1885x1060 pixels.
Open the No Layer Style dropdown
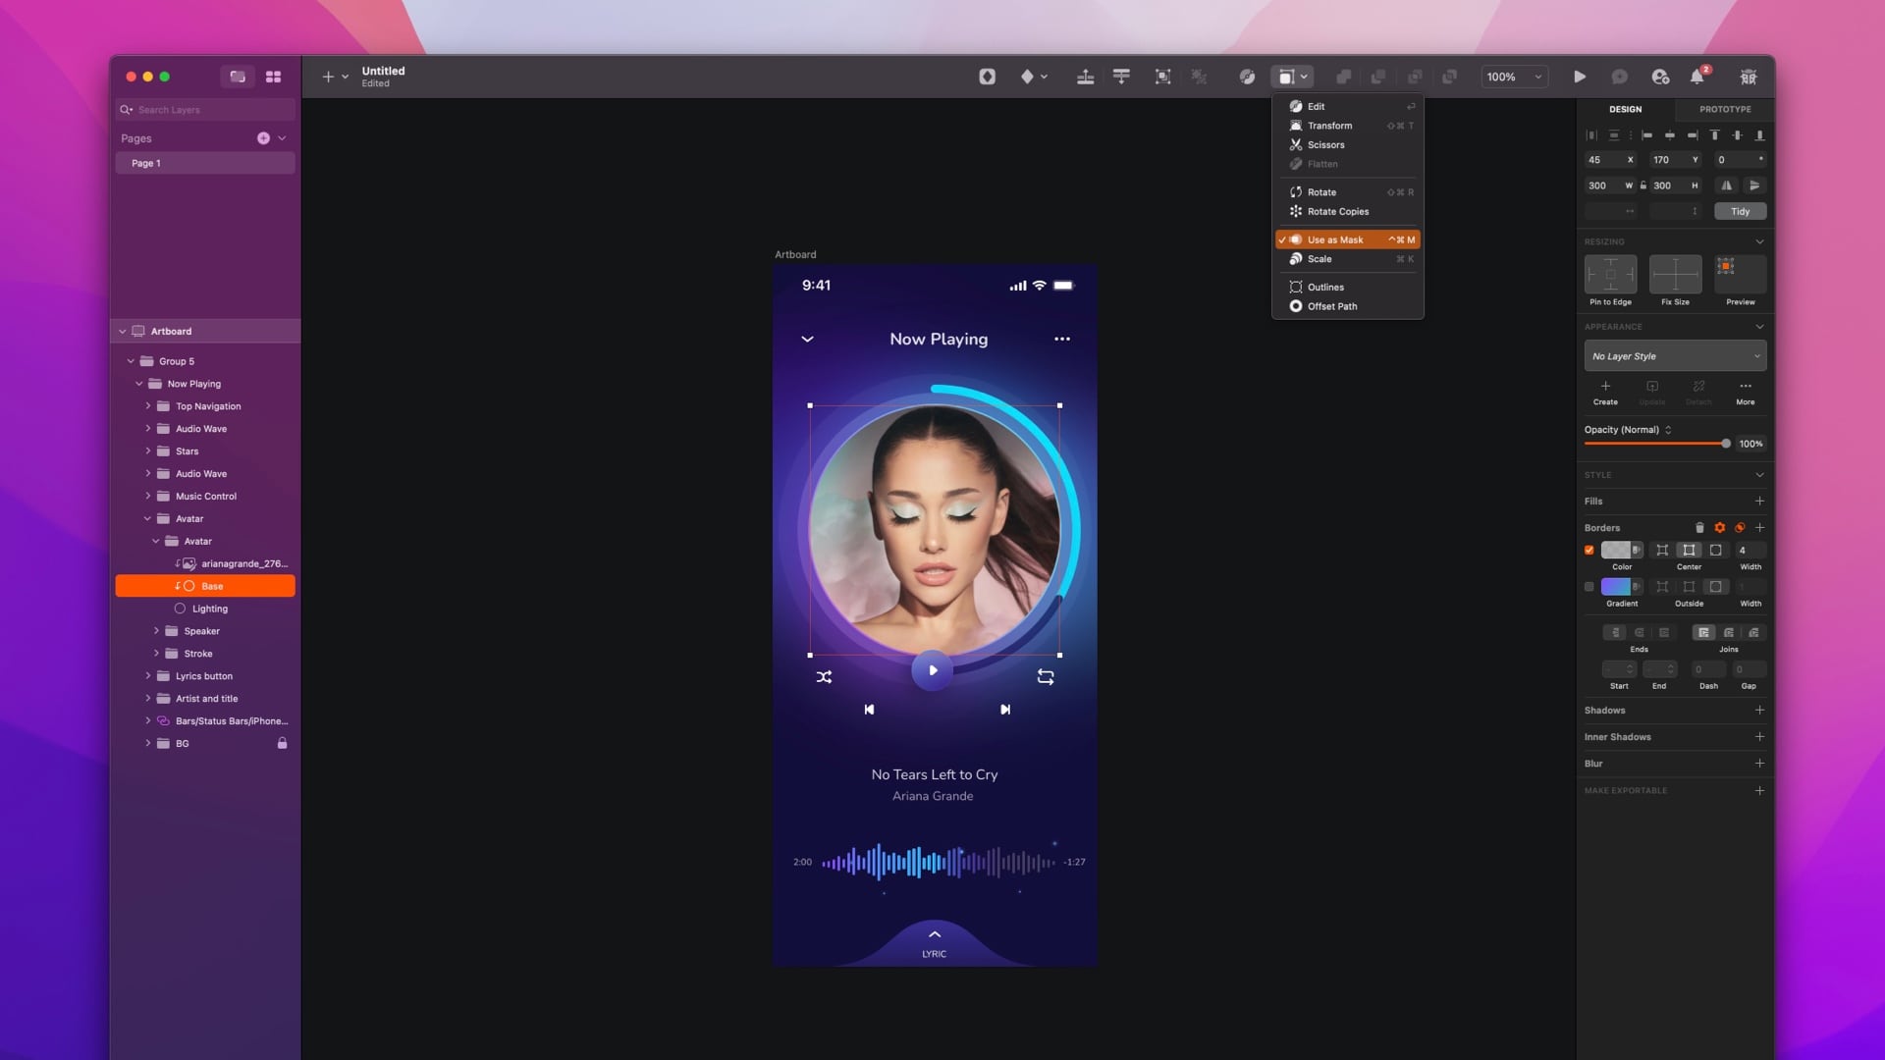(x=1674, y=355)
